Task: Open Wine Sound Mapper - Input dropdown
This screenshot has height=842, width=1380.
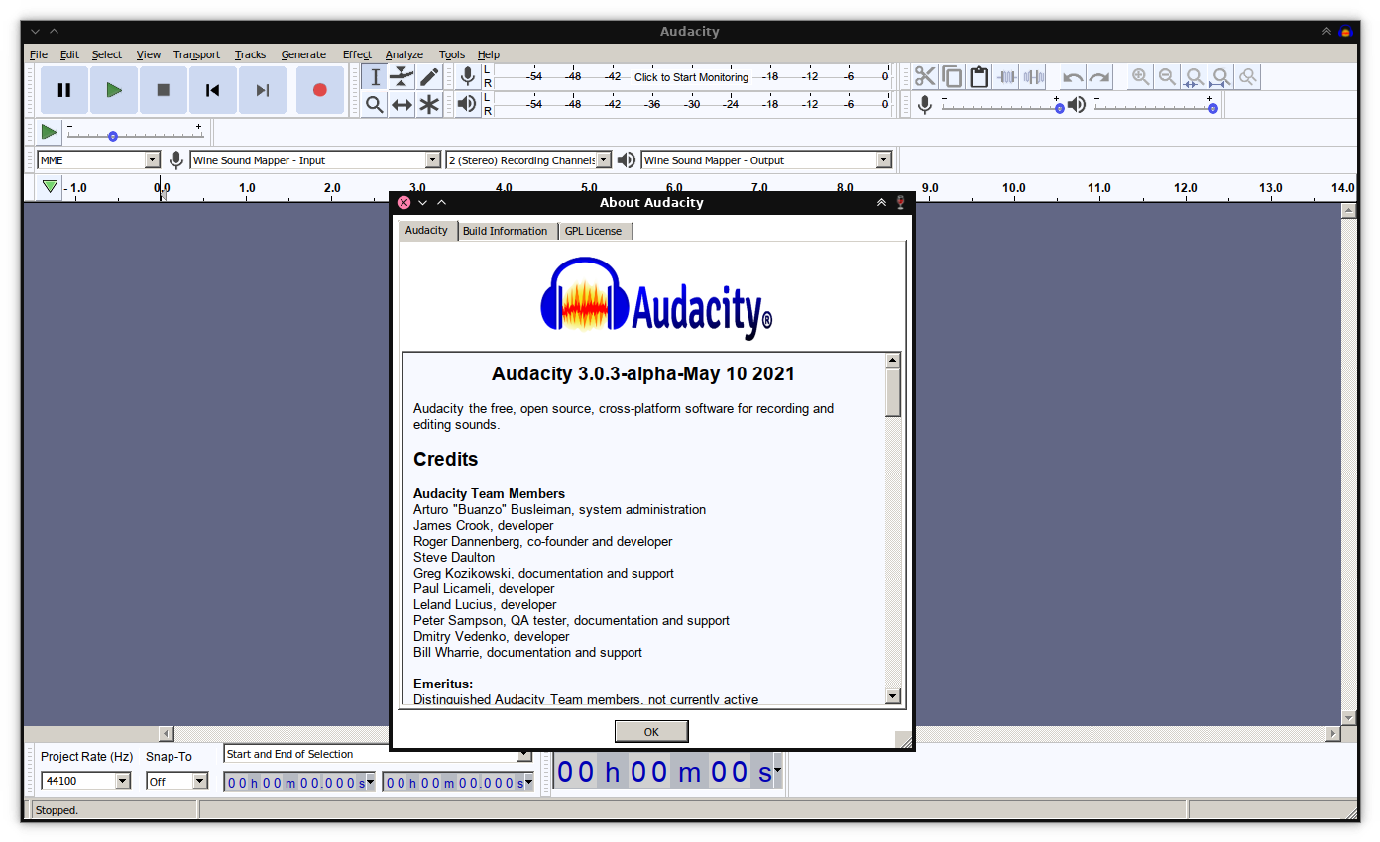Action: [433, 159]
